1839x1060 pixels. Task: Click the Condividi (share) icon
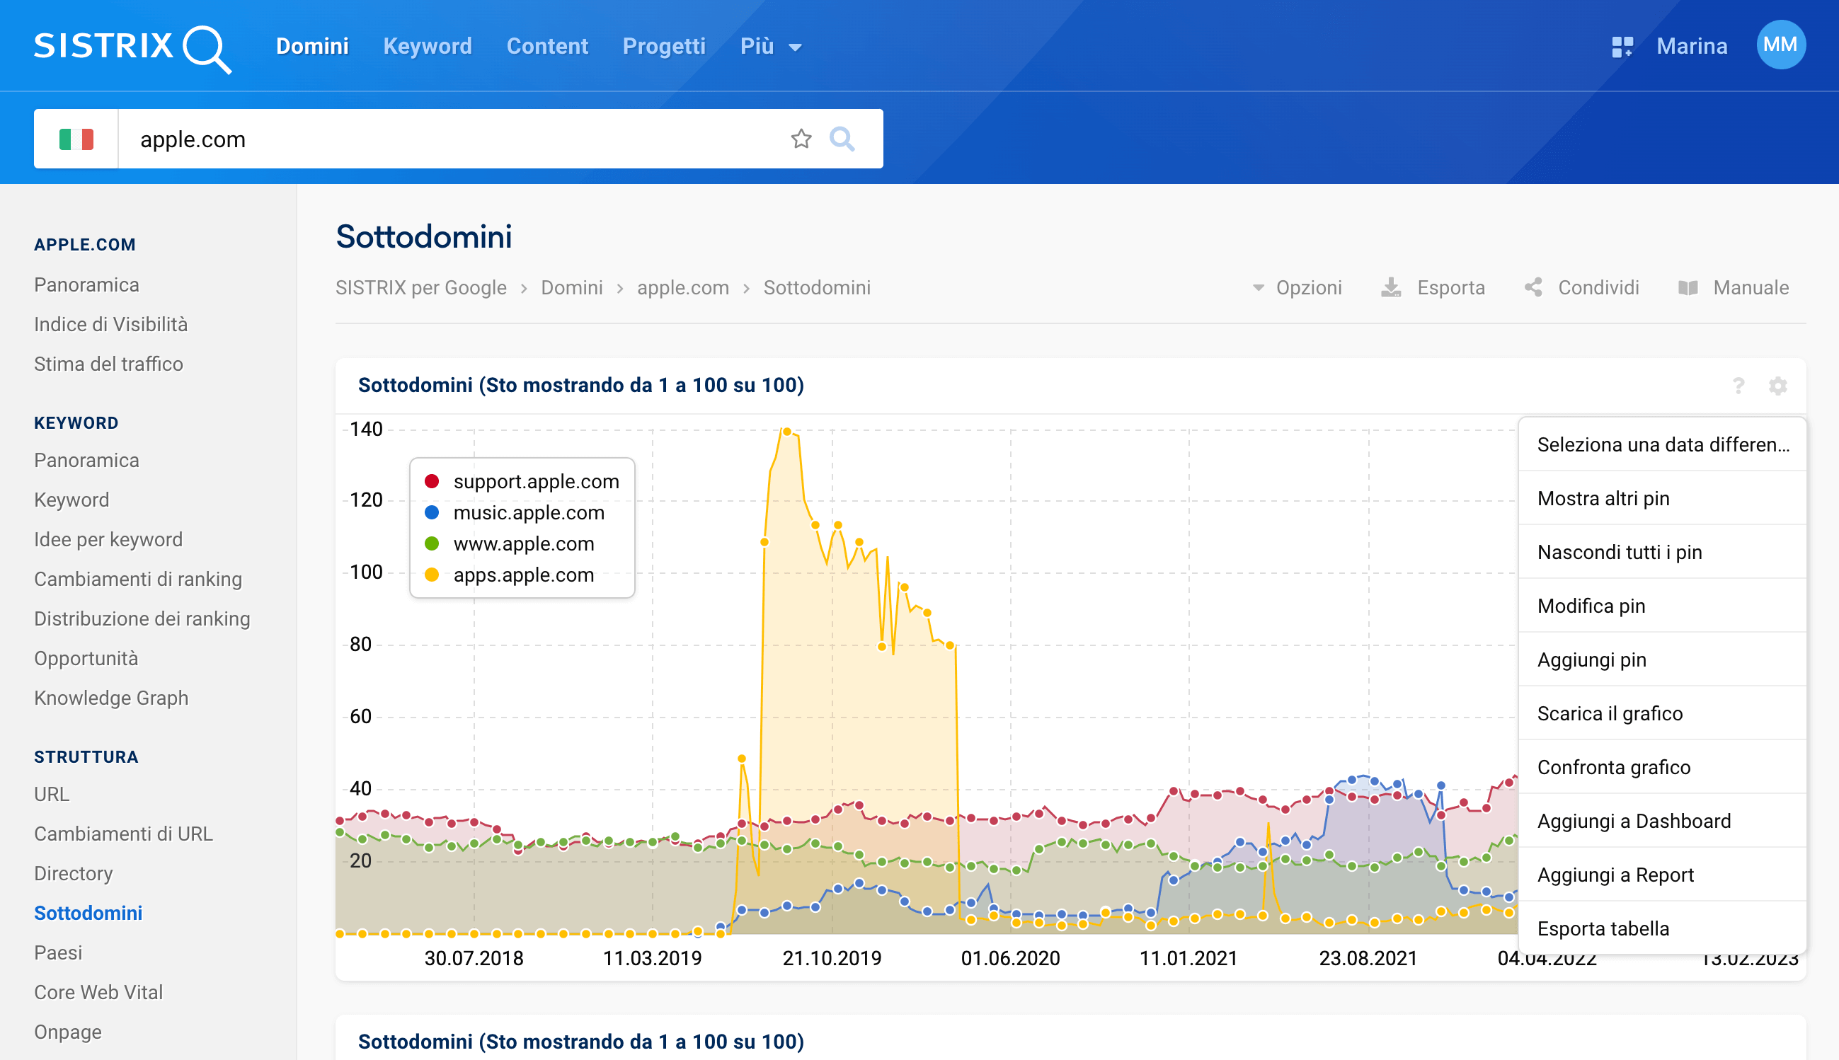[1532, 288]
